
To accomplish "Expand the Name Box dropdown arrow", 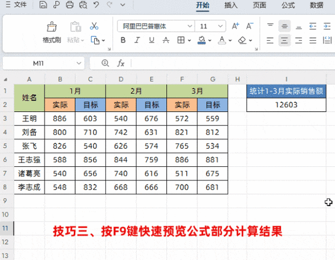I will pyautogui.click(x=79, y=63).
